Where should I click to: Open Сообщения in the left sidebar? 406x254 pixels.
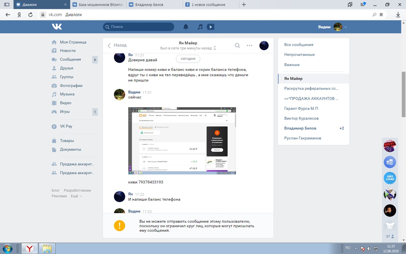coord(70,59)
